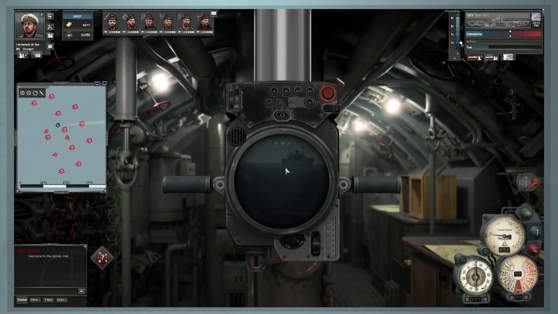Click the map reset rotation icon

[x=35, y=93]
